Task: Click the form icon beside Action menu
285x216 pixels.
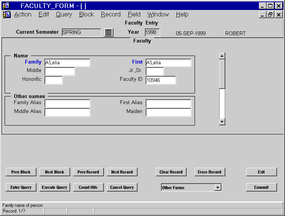Action: click(x=7, y=15)
